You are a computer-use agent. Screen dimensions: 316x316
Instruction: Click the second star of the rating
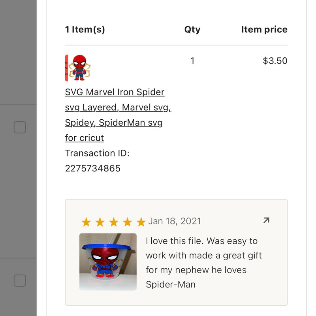(101, 221)
